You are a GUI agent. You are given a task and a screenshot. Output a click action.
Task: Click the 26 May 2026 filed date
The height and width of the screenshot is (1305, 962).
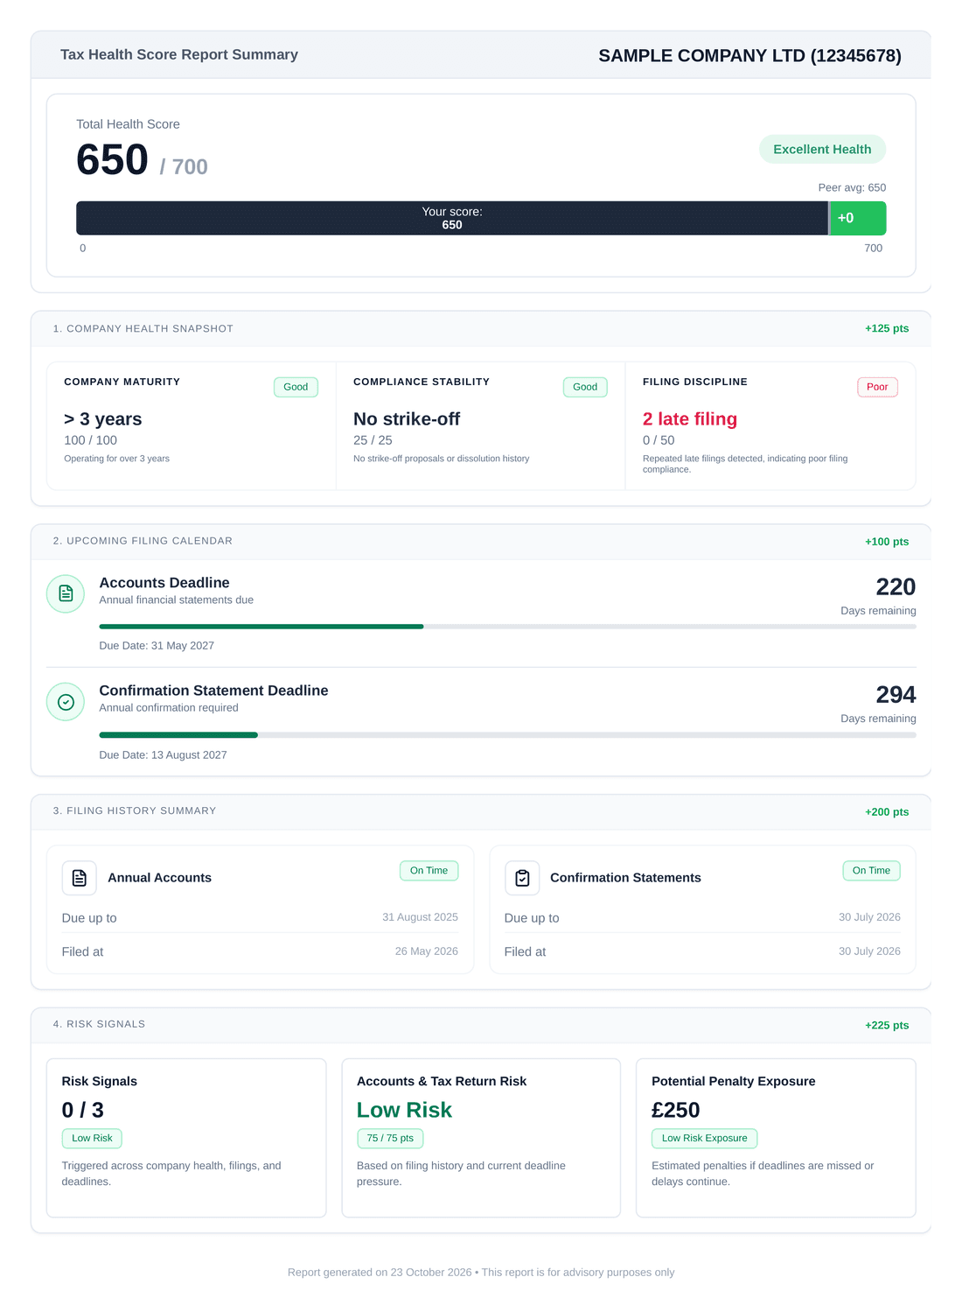[x=426, y=951]
